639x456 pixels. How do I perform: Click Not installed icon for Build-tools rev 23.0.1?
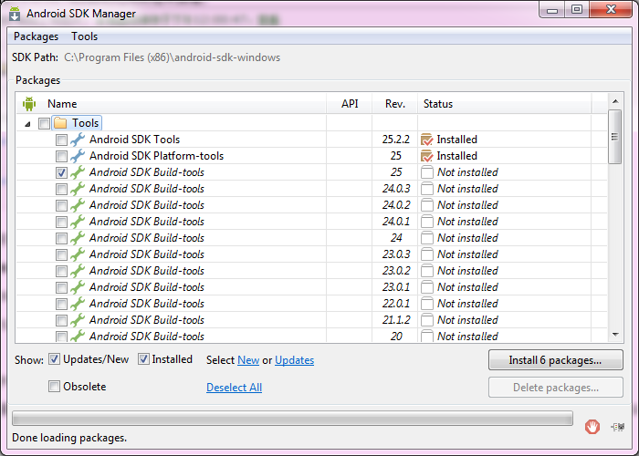click(427, 287)
